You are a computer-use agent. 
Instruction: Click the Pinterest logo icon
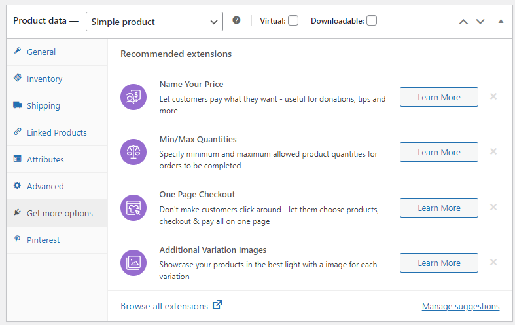18,239
